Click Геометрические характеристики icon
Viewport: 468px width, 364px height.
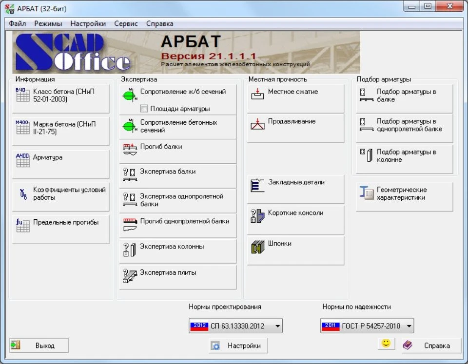click(367, 193)
